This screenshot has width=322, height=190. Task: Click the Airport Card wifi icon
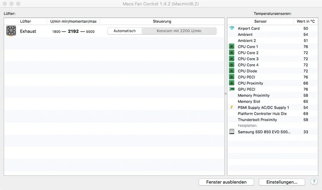(x=232, y=28)
